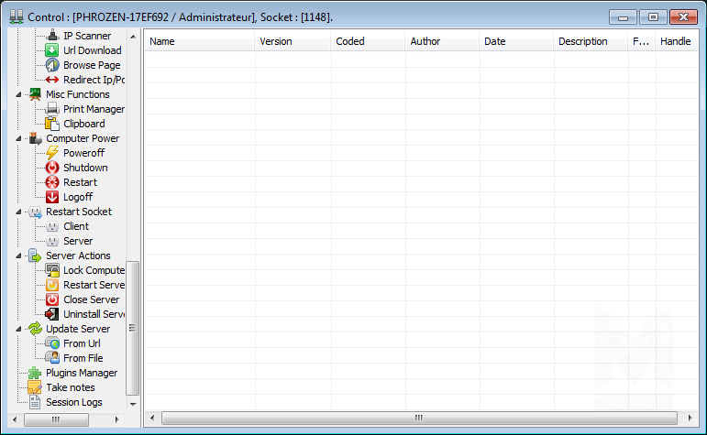Open the Plugins Manager puzzle icon
Screen dimensions: 707x435
tap(35, 373)
